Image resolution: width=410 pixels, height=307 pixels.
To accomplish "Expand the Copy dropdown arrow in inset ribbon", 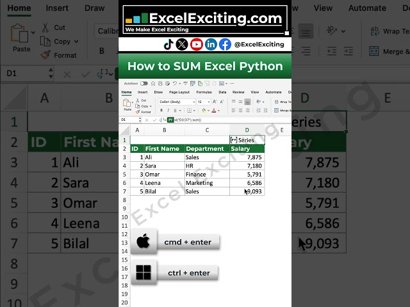I will pyautogui.click(x=151, y=106).
